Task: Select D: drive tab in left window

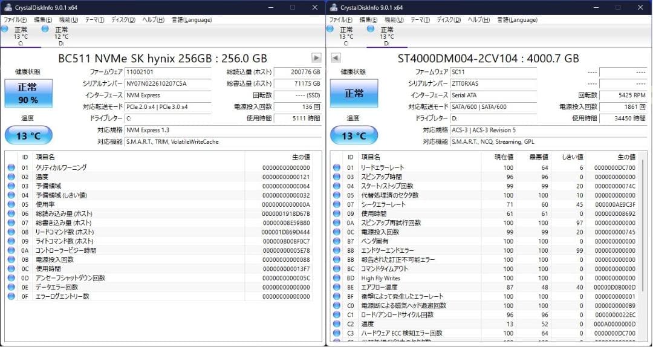Action: point(61,36)
